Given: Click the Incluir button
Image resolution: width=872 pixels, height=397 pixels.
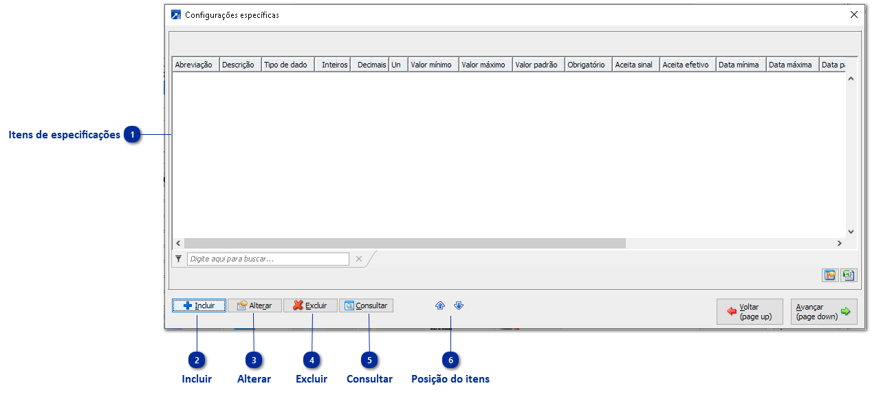Looking at the screenshot, I should tap(199, 305).
